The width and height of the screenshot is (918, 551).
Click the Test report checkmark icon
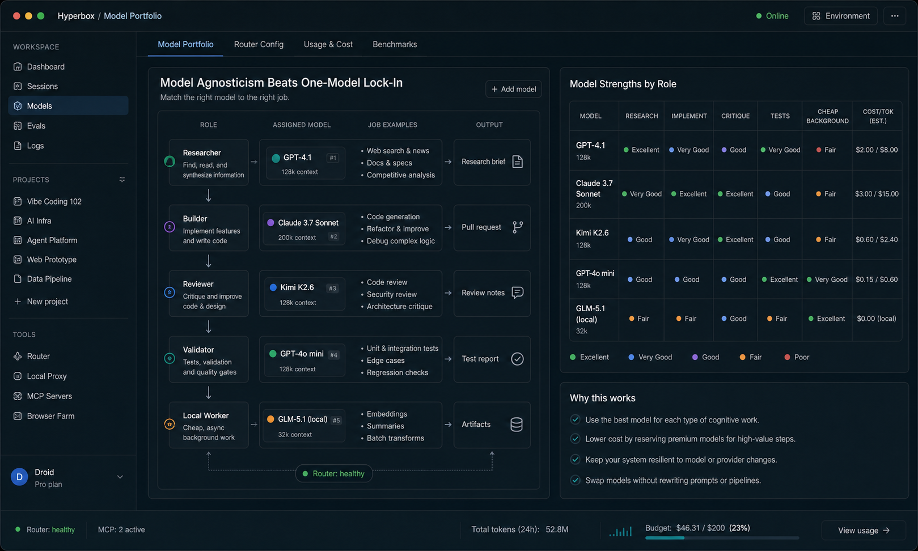pyautogui.click(x=517, y=359)
